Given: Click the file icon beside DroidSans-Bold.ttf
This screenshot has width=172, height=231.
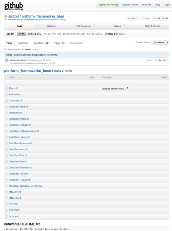Looking at the screenshot, I should 6,106.
